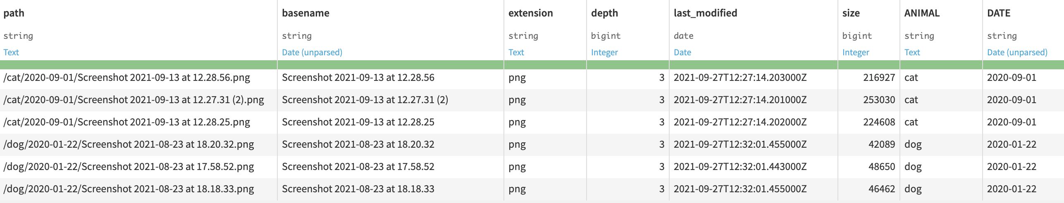The height and width of the screenshot is (203, 1064).
Task: Click the Integer meaning under size
Action: point(856,52)
